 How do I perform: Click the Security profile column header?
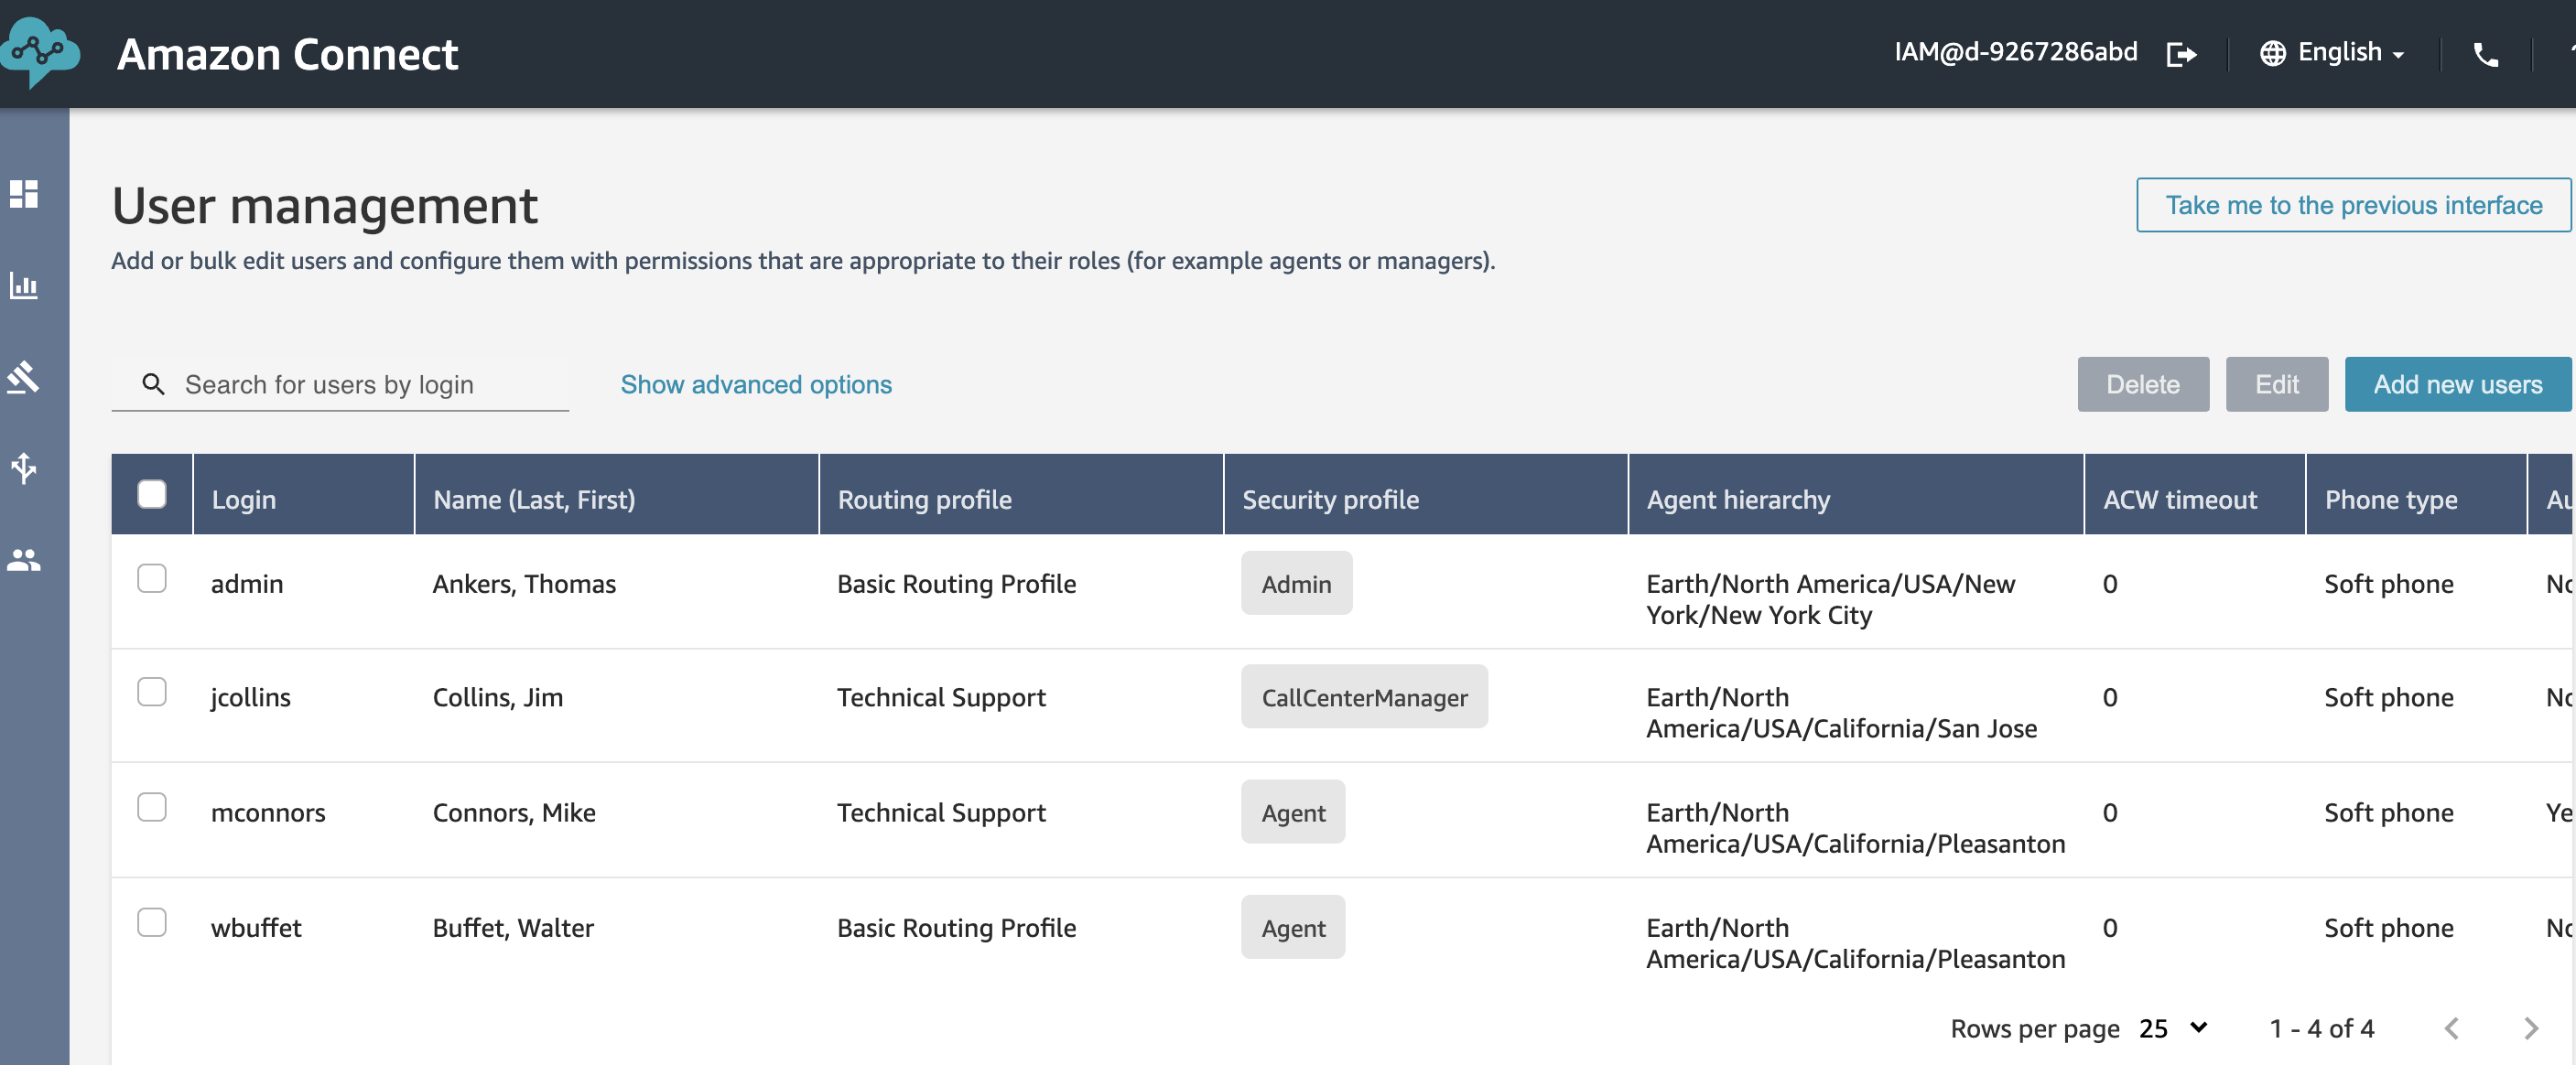pyautogui.click(x=1329, y=500)
